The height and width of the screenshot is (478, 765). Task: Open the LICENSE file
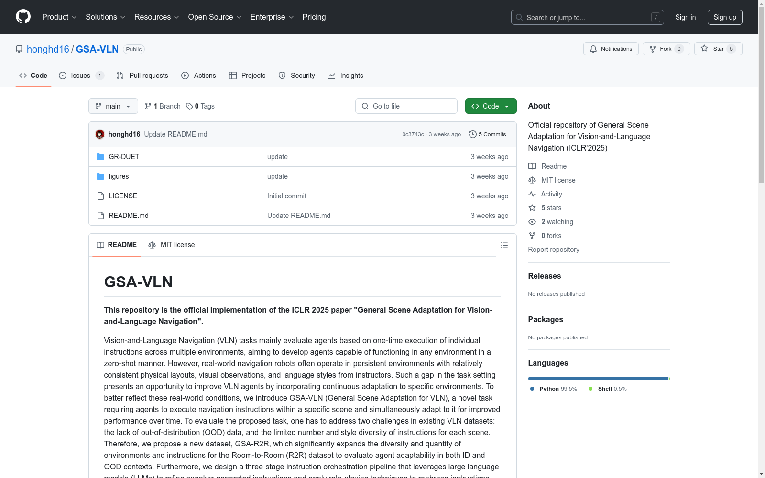tap(123, 196)
